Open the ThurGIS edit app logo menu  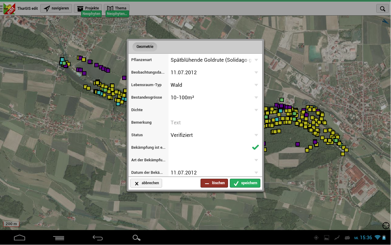(9, 9)
